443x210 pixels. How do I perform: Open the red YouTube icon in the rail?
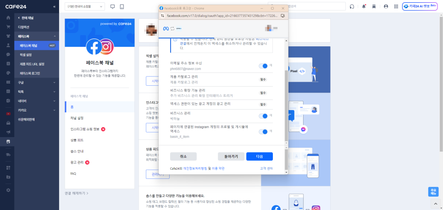[8, 114]
